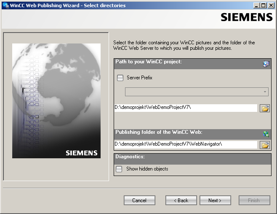Minimize the Web Publishing Wizard window
Viewport: 277px width, 214px height.
coord(256,5)
